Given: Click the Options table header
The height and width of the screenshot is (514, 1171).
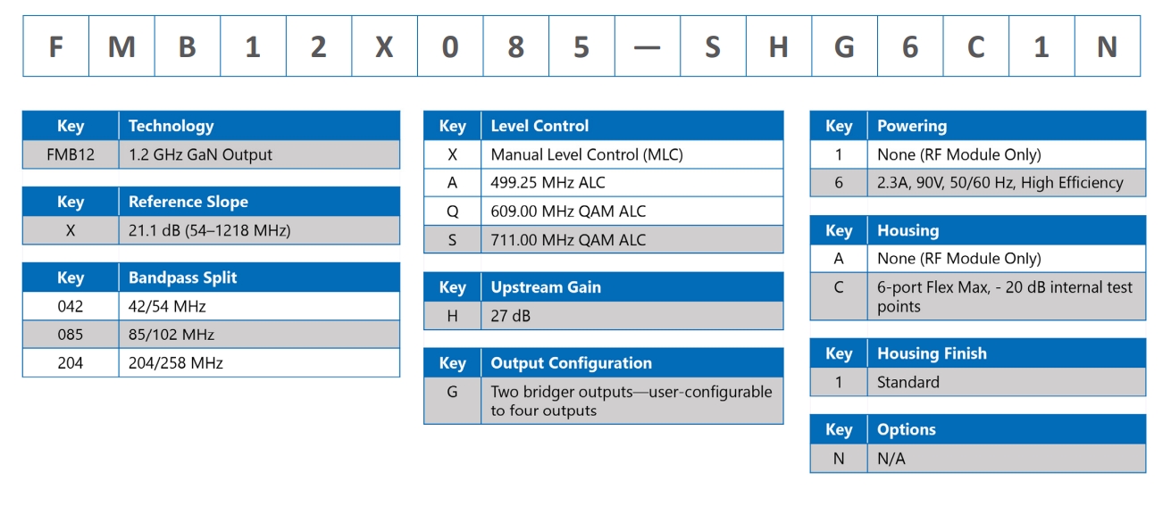Looking at the screenshot, I should click(1007, 429).
